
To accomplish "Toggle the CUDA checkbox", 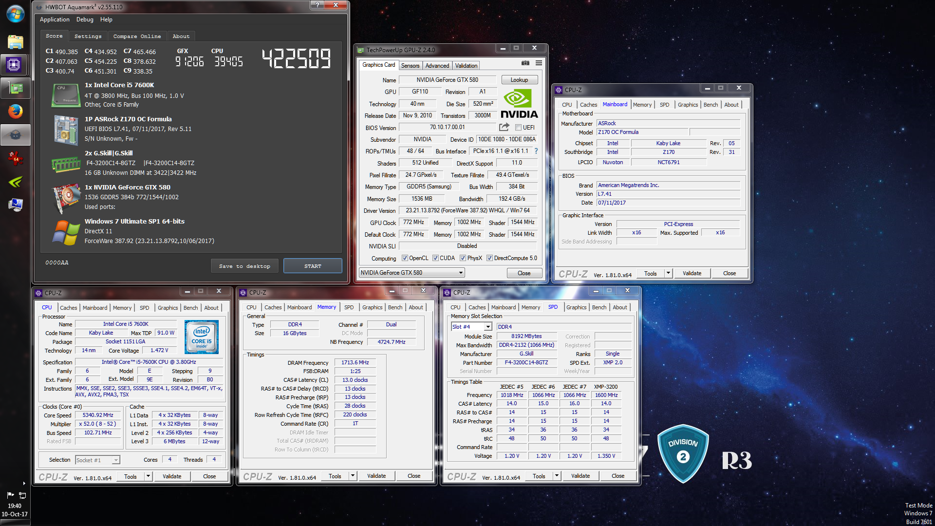I will pos(435,258).
